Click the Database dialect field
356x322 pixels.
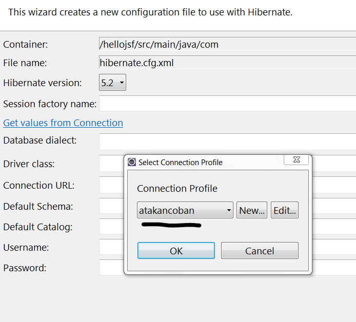coord(227,142)
